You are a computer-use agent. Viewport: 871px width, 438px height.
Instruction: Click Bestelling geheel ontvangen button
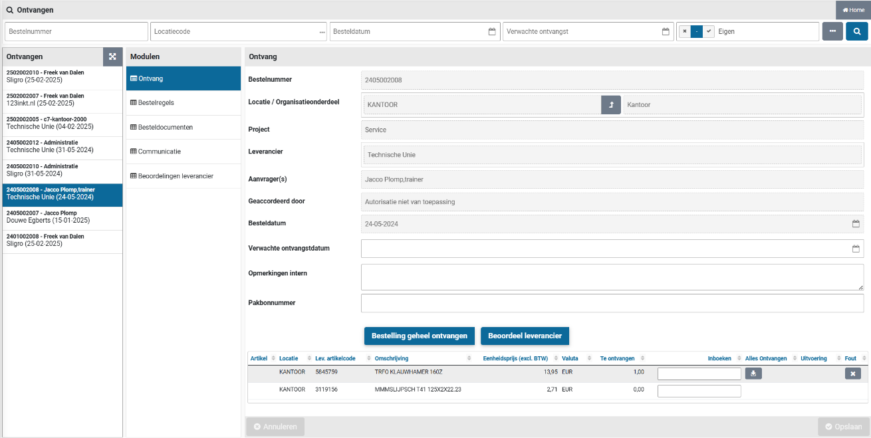[x=420, y=336]
